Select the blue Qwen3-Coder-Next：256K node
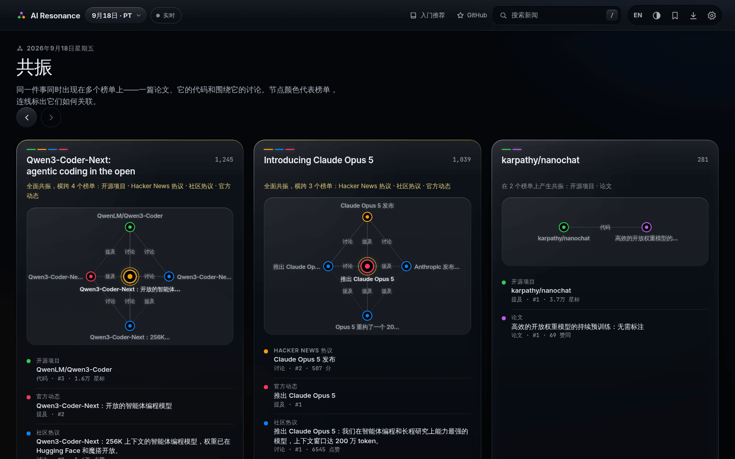The width and height of the screenshot is (735, 459). [130, 326]
